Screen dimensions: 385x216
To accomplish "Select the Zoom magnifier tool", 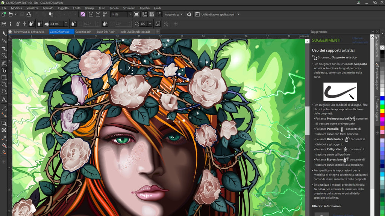I will (x=4, y=55).
